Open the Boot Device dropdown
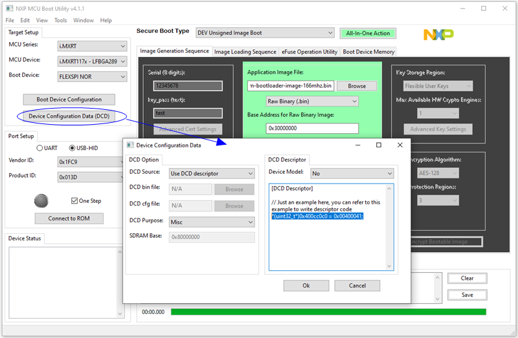The image size is (518, 338). [x=92, y=76]
